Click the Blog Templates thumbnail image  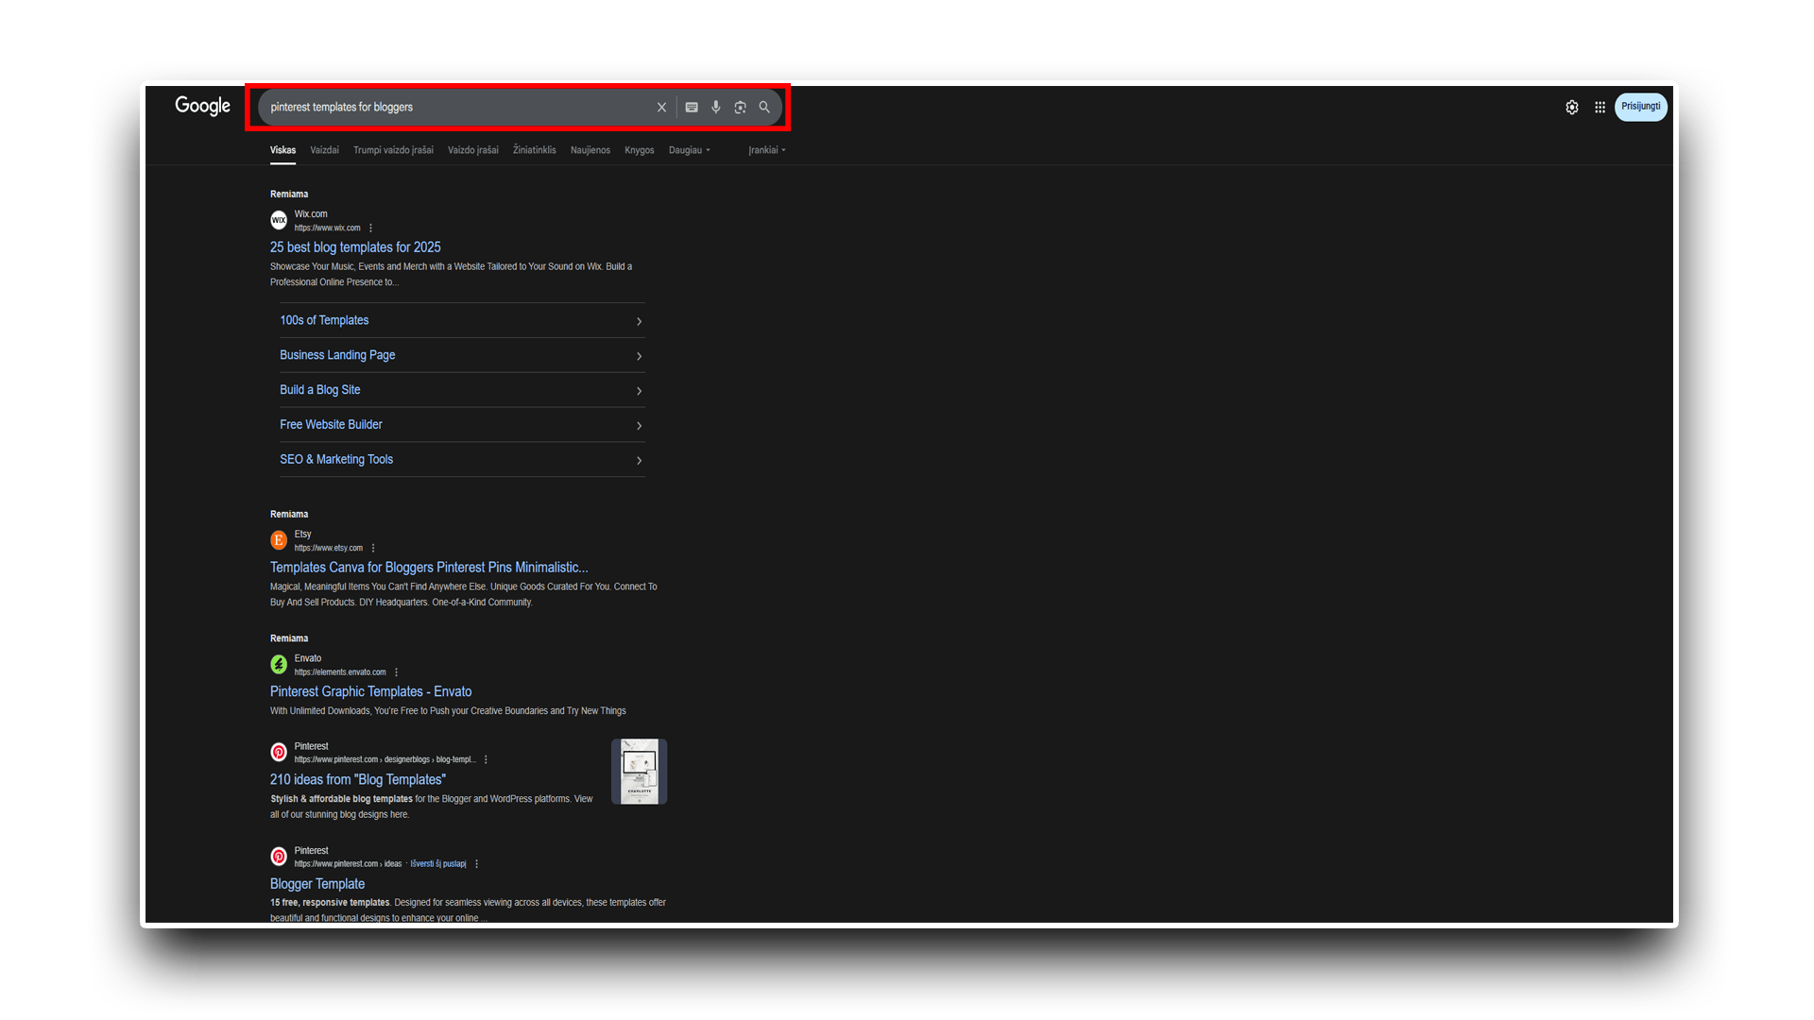[639, 771]
